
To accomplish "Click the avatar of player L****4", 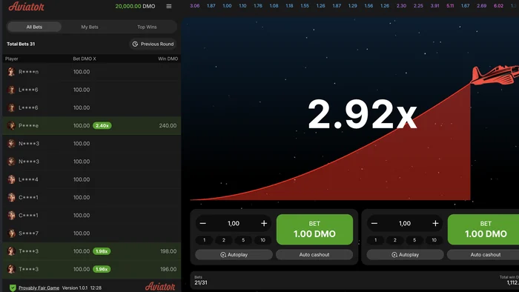I will 11,179.
